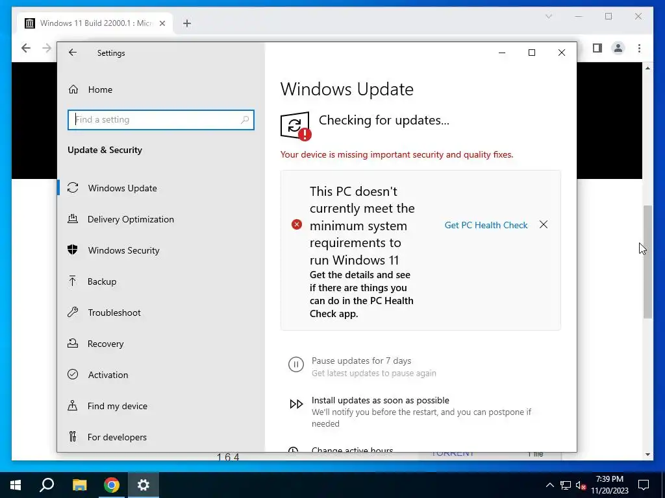Screen dimensions: 665x498
Task: Click the Windows Update sync icon in sidebar
Action: (x=73, y=187)
